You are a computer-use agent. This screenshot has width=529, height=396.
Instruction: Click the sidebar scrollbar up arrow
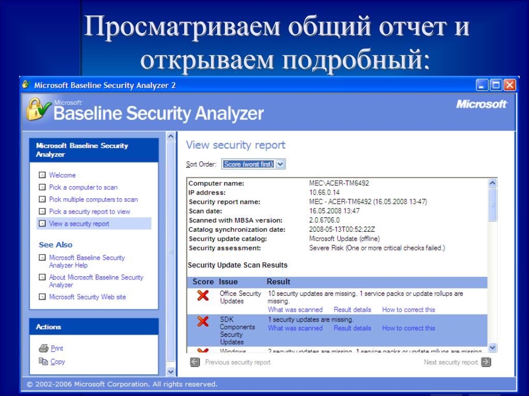click(171, 136)
